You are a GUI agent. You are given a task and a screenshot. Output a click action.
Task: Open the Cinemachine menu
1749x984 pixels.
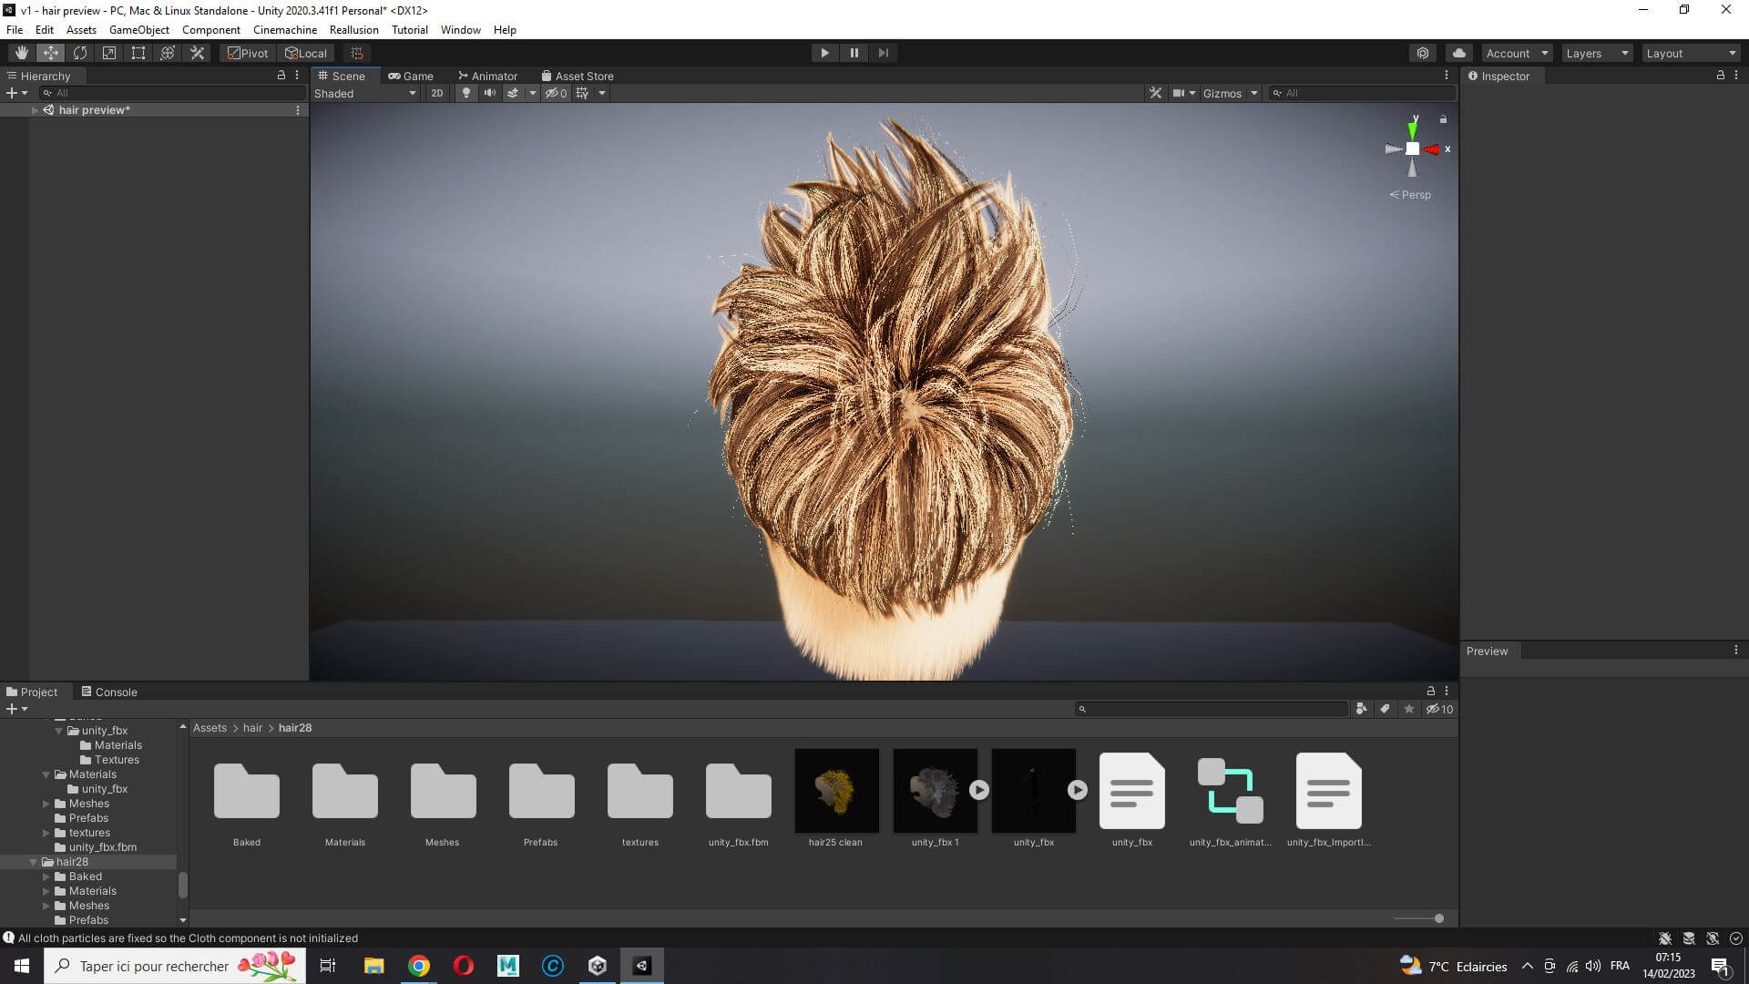click(284, 29)
